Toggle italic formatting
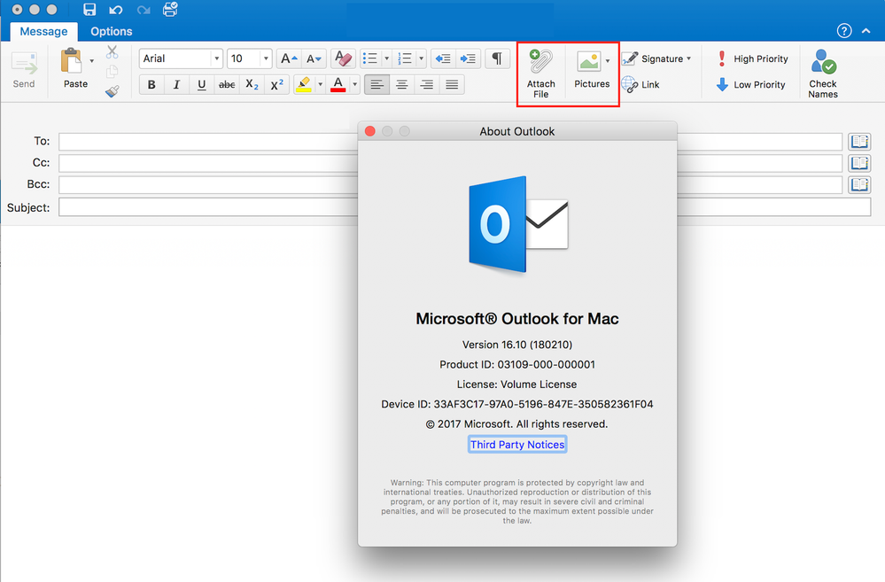 coord(176,85)
